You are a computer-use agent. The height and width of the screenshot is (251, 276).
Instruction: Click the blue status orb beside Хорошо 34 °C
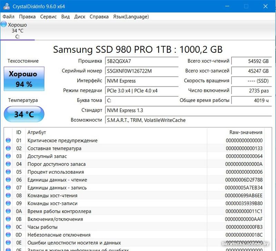[x=4, y=24]
